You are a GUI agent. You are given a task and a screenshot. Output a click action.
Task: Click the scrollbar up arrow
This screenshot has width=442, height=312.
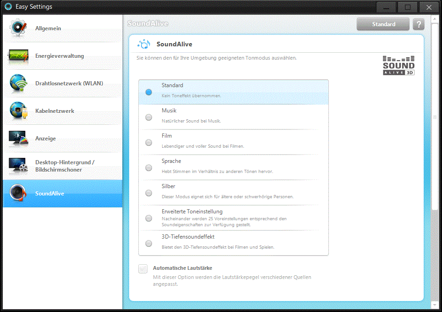click(435, 19)
